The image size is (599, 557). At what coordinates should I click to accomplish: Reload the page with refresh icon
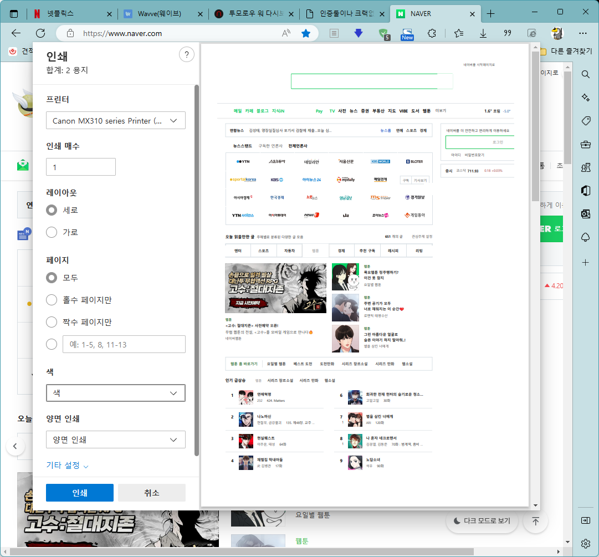coord(40,33)
